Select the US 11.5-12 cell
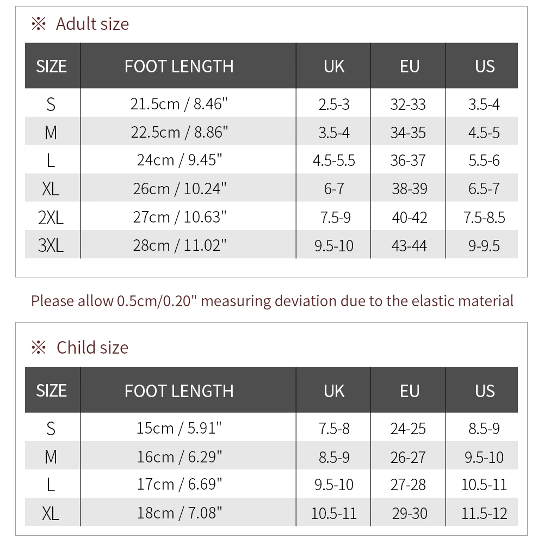This screenshot has height=544, width=544. (x=484, y=512)
